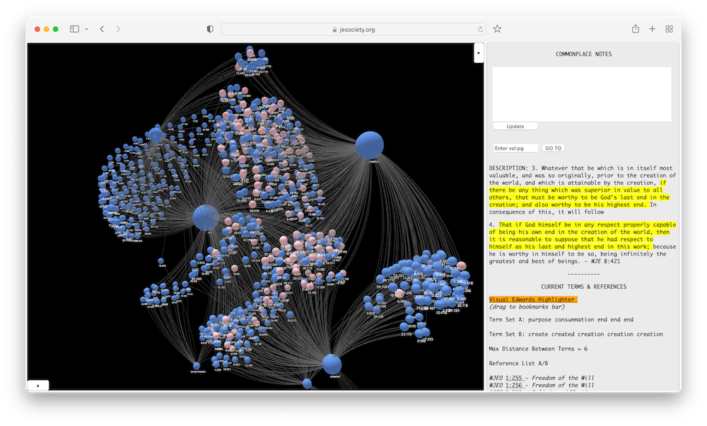Screen dimensions: 707x426
Task: Click the 'CURRENT TERMS & REFERENCES' heading
Action: pos(583,287)
